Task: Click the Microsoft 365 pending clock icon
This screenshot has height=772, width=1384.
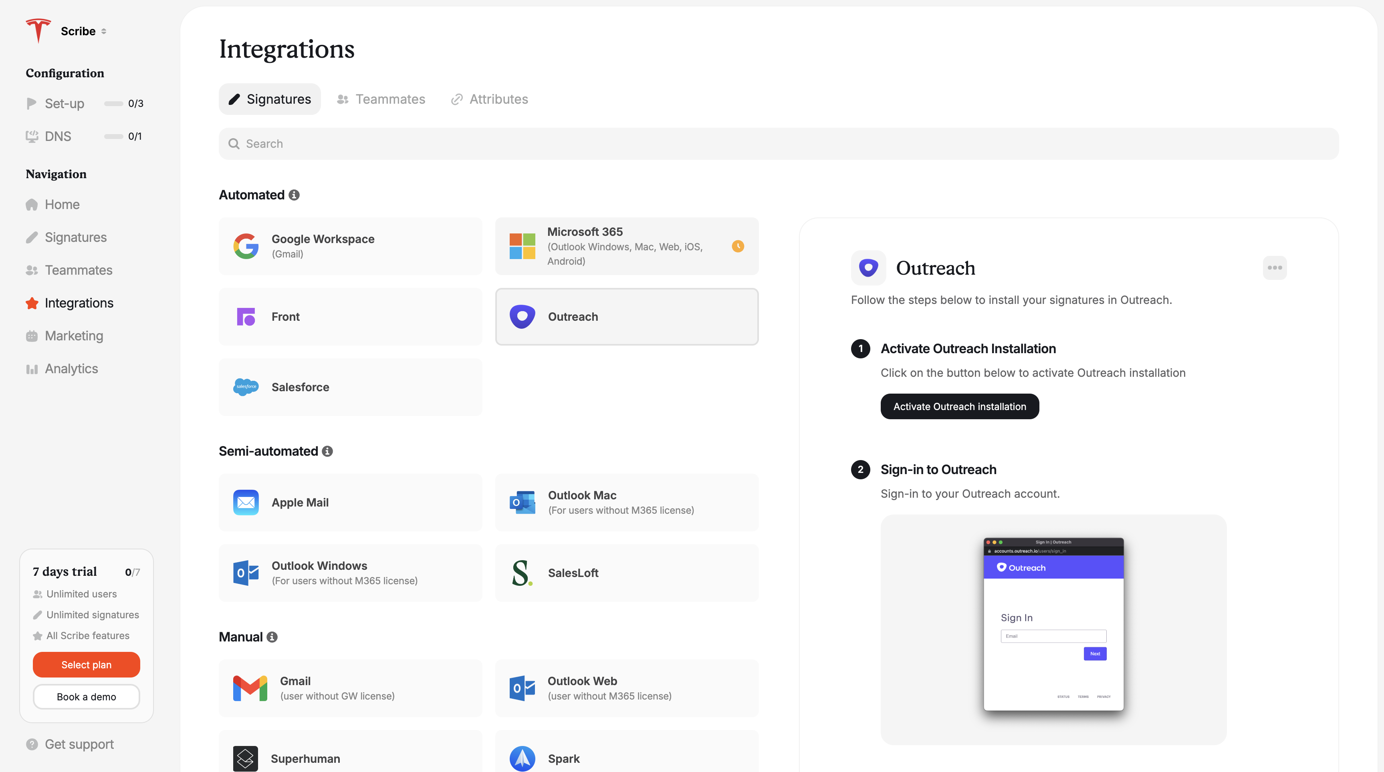Action: click(x=738, y=246)
